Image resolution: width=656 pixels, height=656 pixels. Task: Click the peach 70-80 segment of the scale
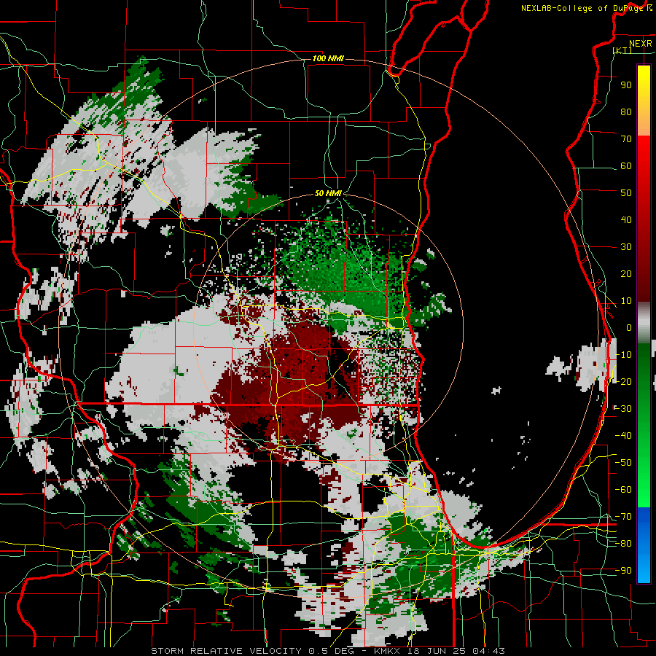click(x=644, y=124)
